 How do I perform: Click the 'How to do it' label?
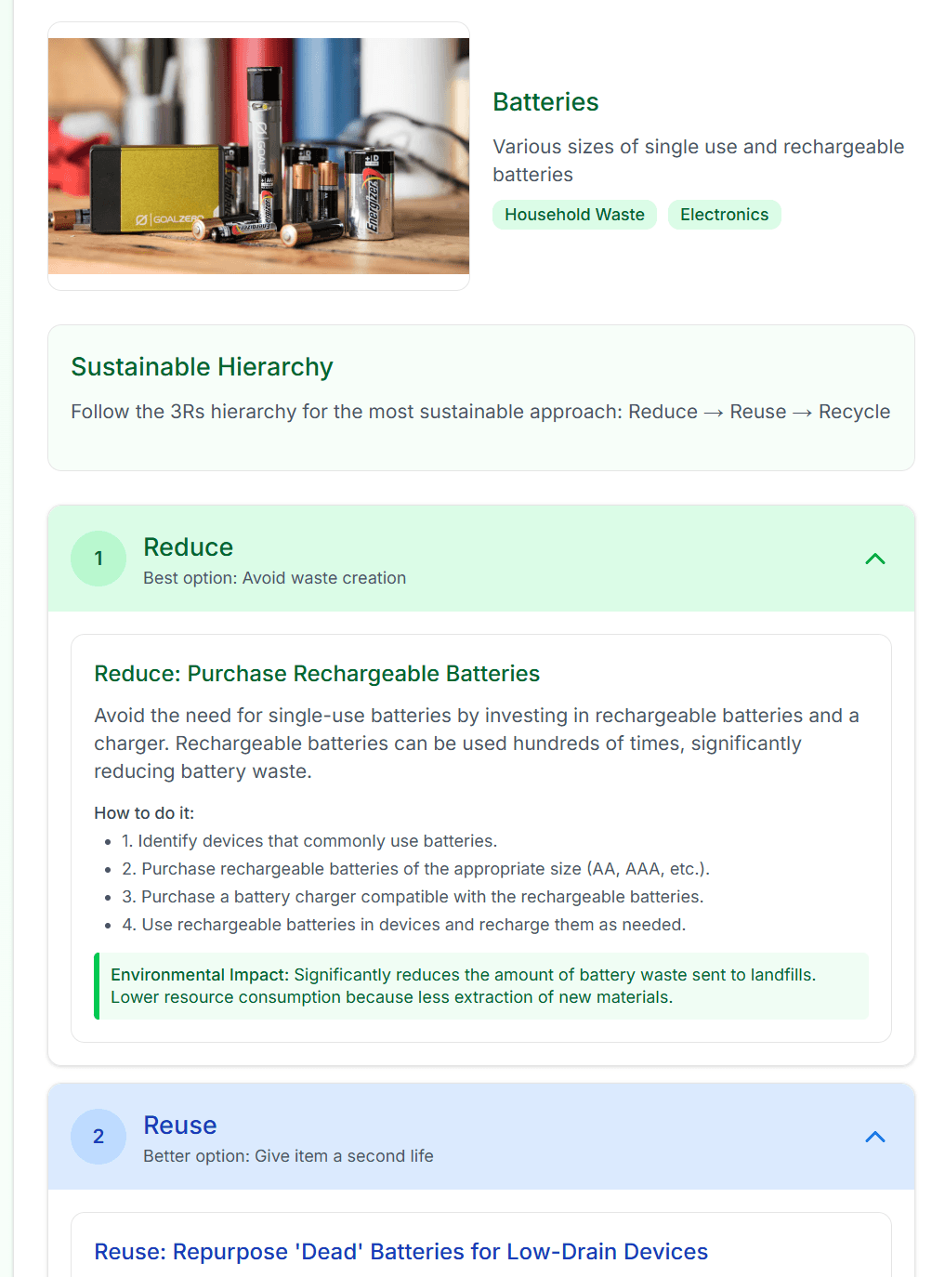point(144,813)
